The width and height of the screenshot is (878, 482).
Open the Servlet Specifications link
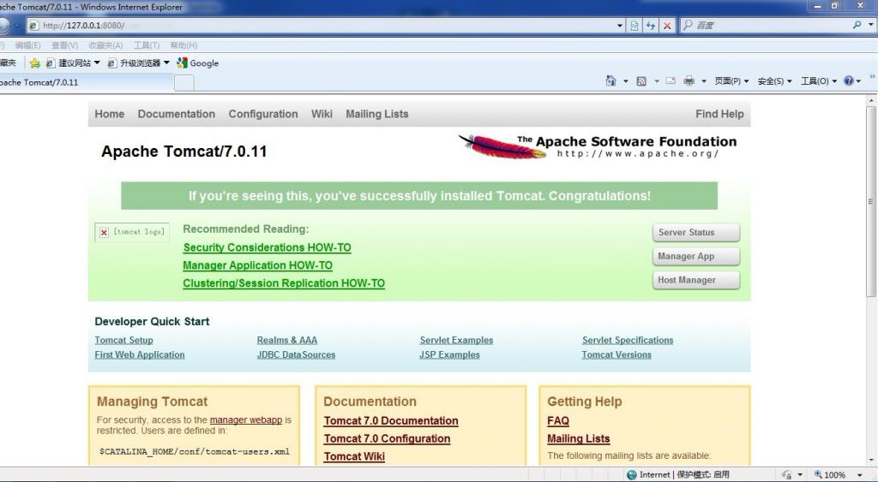(628, 340)
